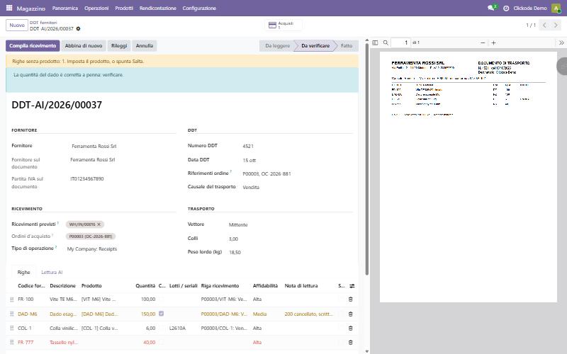Zoom out the PDF preview
This screenshot has height=354, width=567.
pyautogui.click(x=483, y=42)
